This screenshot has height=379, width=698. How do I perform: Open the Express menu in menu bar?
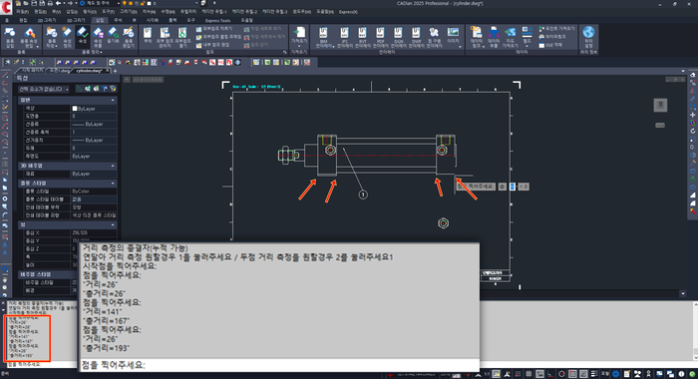coord(348,12)
